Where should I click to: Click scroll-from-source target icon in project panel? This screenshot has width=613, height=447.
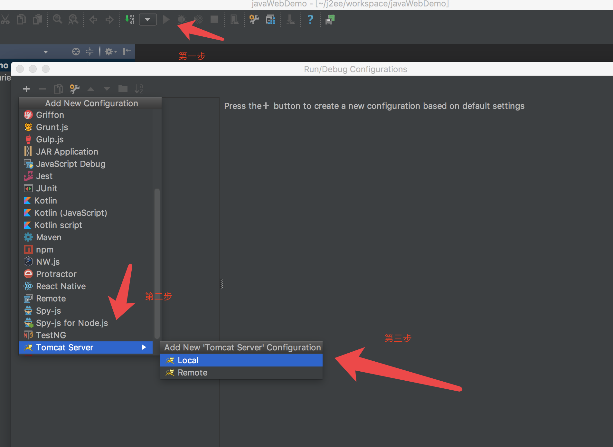coord(76,52)
